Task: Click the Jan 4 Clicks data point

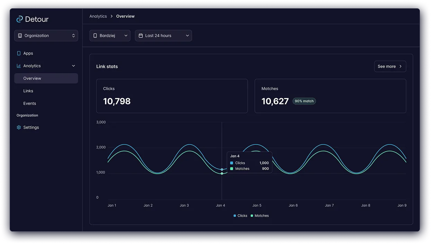Action: [222, 169]
